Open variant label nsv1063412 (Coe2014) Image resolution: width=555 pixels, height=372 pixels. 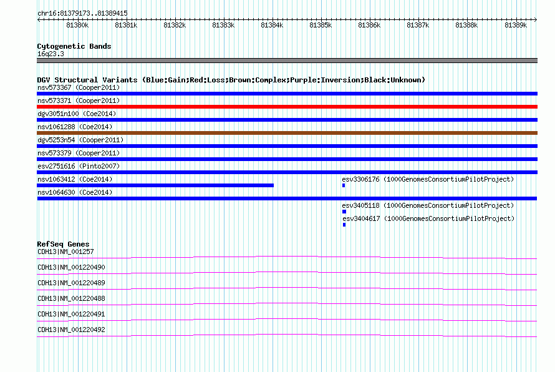pos(75,179)
